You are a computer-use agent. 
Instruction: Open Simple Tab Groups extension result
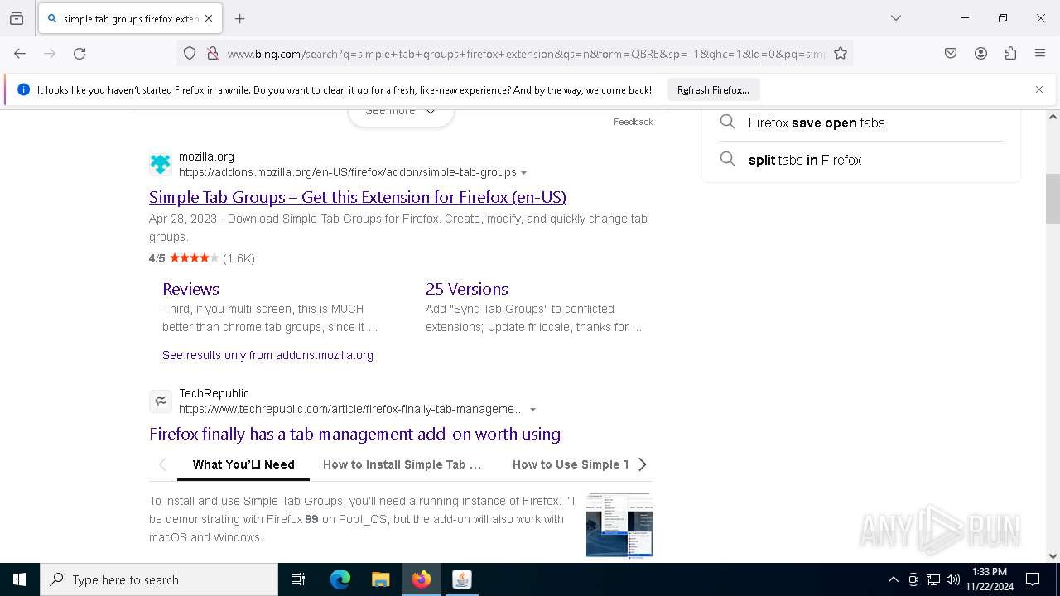pos(358,197)
